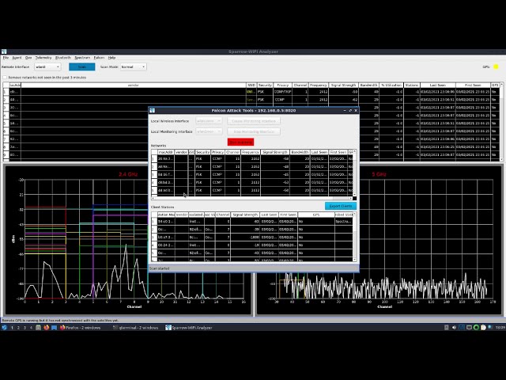This screenshot has height=380, width=506.
Task: Select row 3 in Client Stations table
Action: click(x=252, y=237)
